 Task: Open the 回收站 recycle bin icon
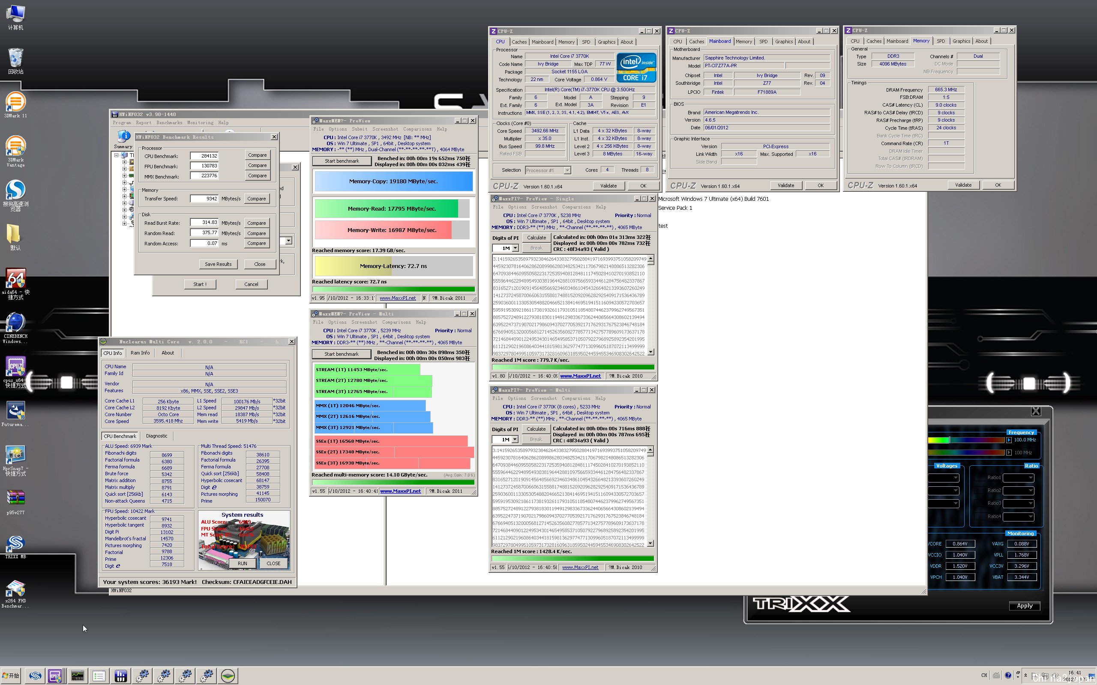15,61
